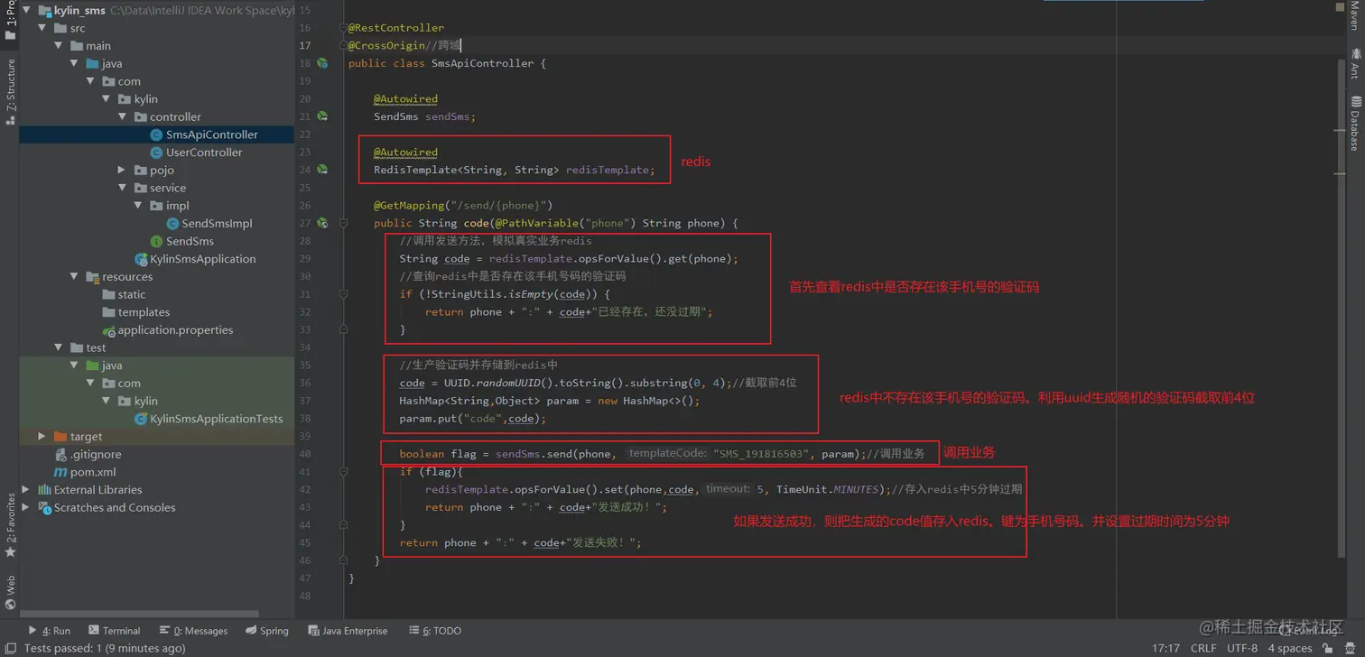
Task: Change the UTF-8 file encoding
Action: coord(1242,648)
